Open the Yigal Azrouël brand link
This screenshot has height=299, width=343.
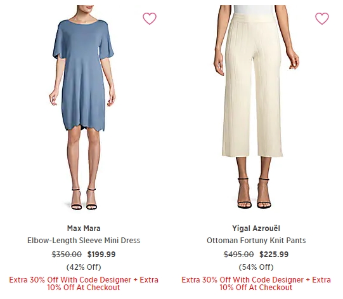[256, 229]
